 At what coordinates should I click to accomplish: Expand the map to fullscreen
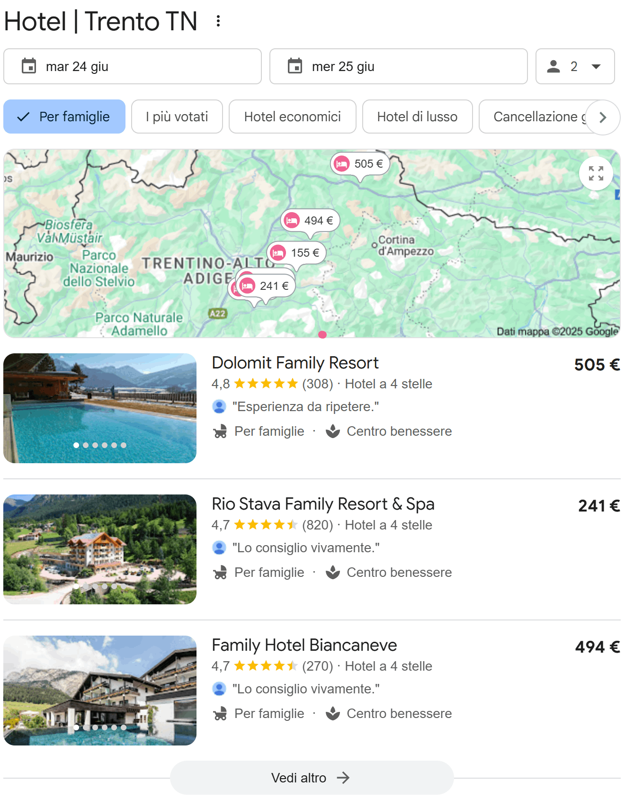[x=596, y=173]
